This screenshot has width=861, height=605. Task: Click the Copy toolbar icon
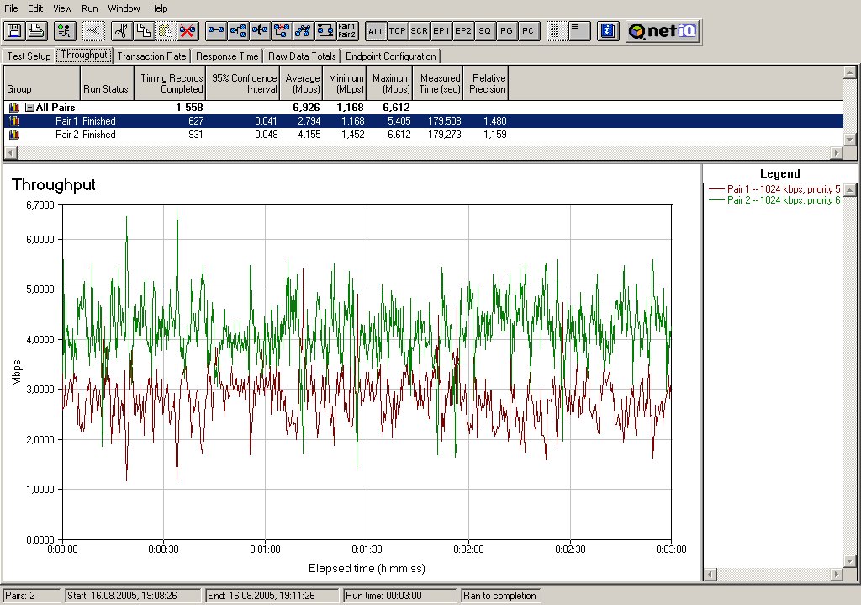144,31
